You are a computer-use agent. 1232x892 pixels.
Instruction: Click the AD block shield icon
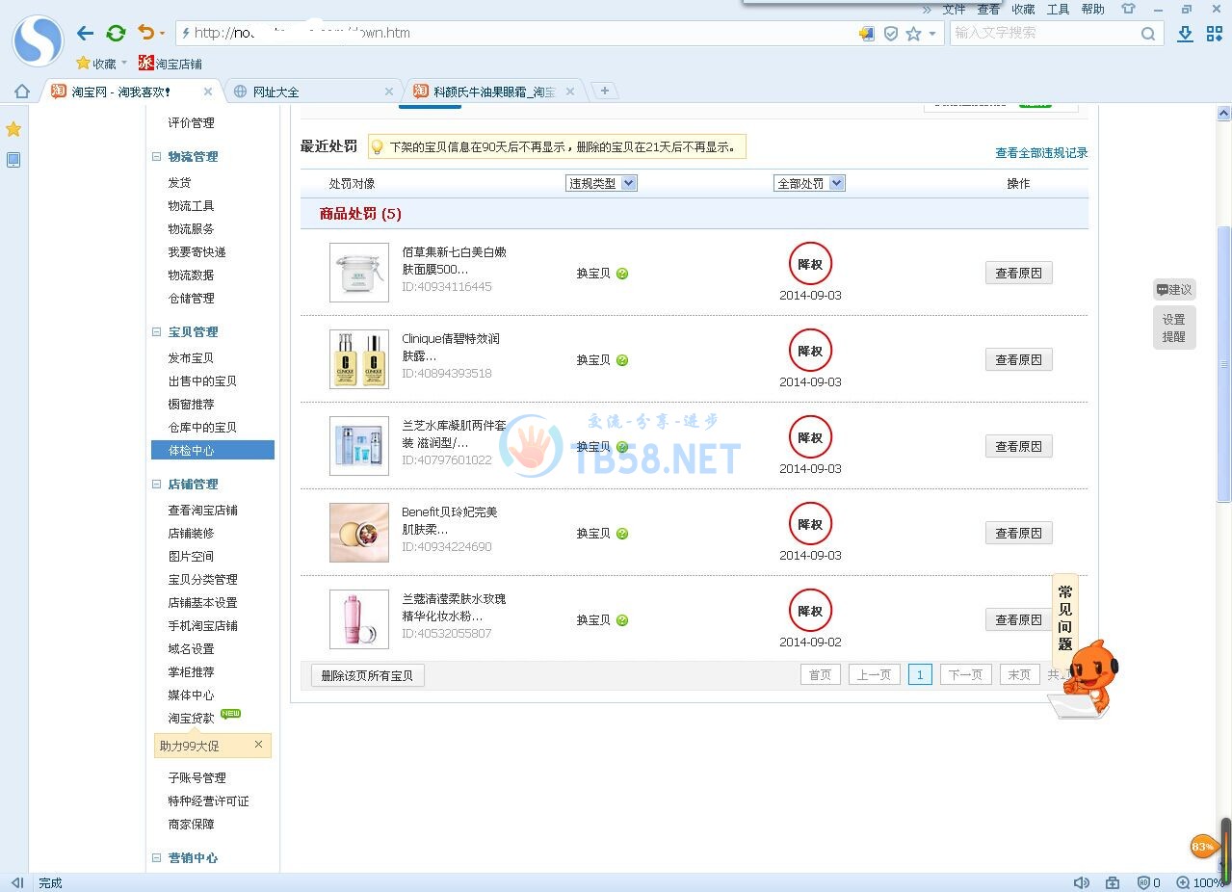click(x=1143, y=882)
